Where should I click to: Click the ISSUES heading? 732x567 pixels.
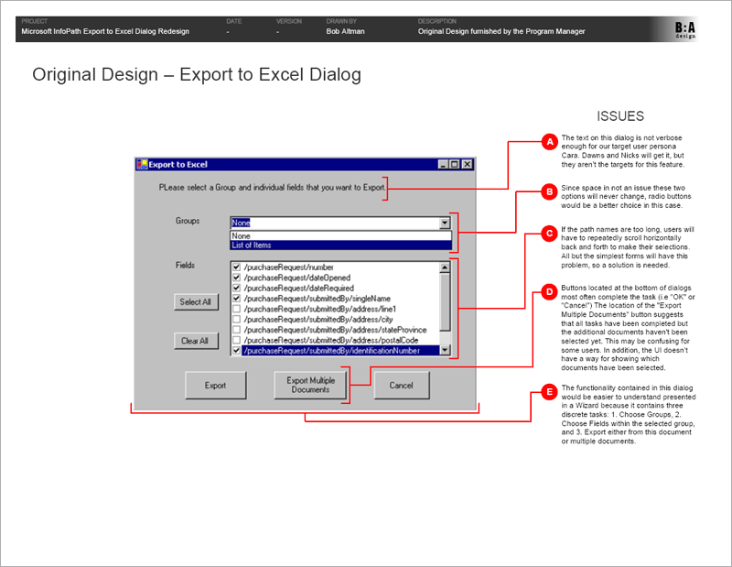(620, 116)
